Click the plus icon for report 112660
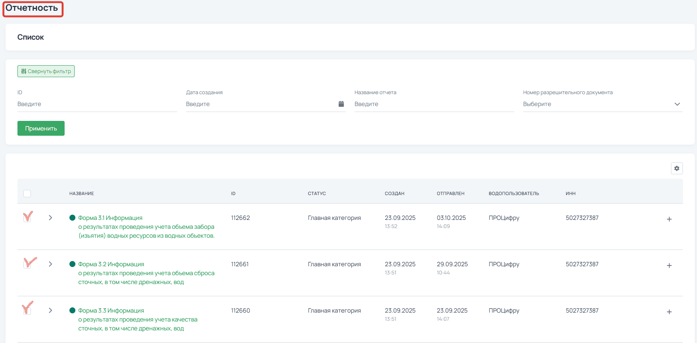This screenshot has width=697, height=343. 669,312
